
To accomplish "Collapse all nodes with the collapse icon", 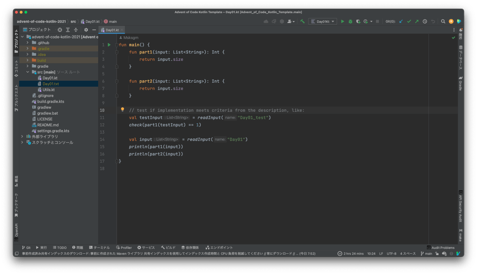I will point(76,29).
